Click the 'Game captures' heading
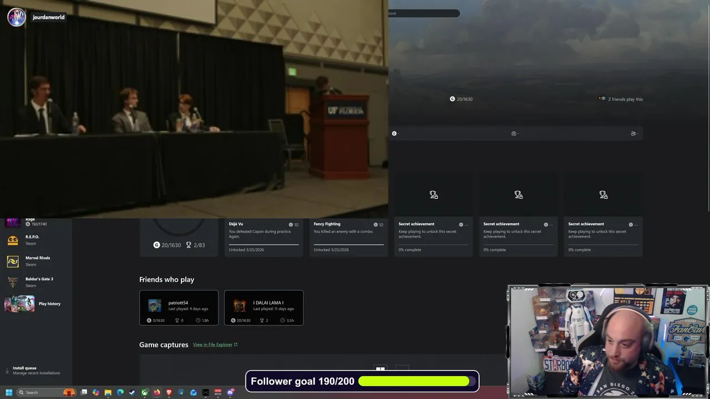 (164, 345)
